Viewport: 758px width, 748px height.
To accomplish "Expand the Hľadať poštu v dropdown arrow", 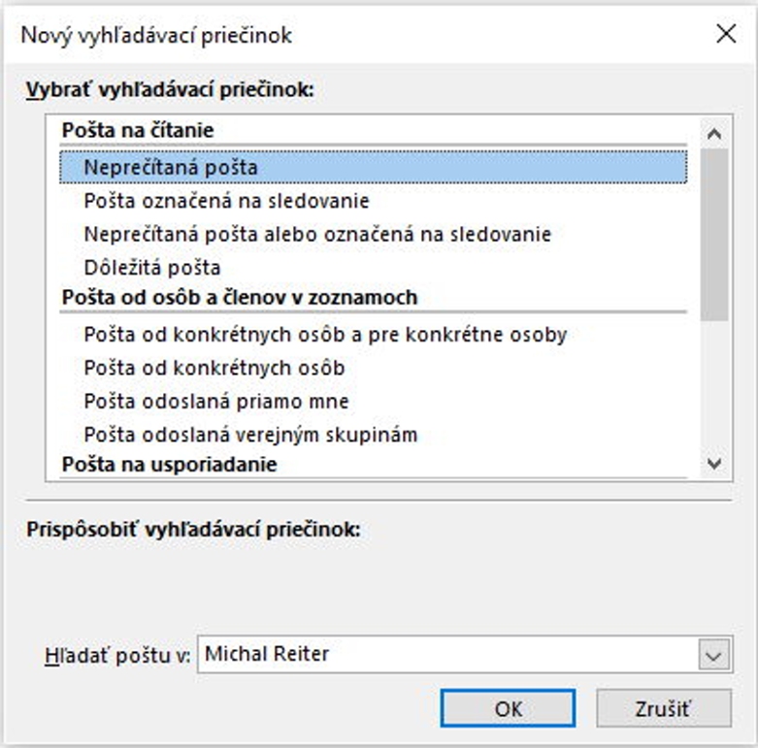I will click(x=714, y=655).
